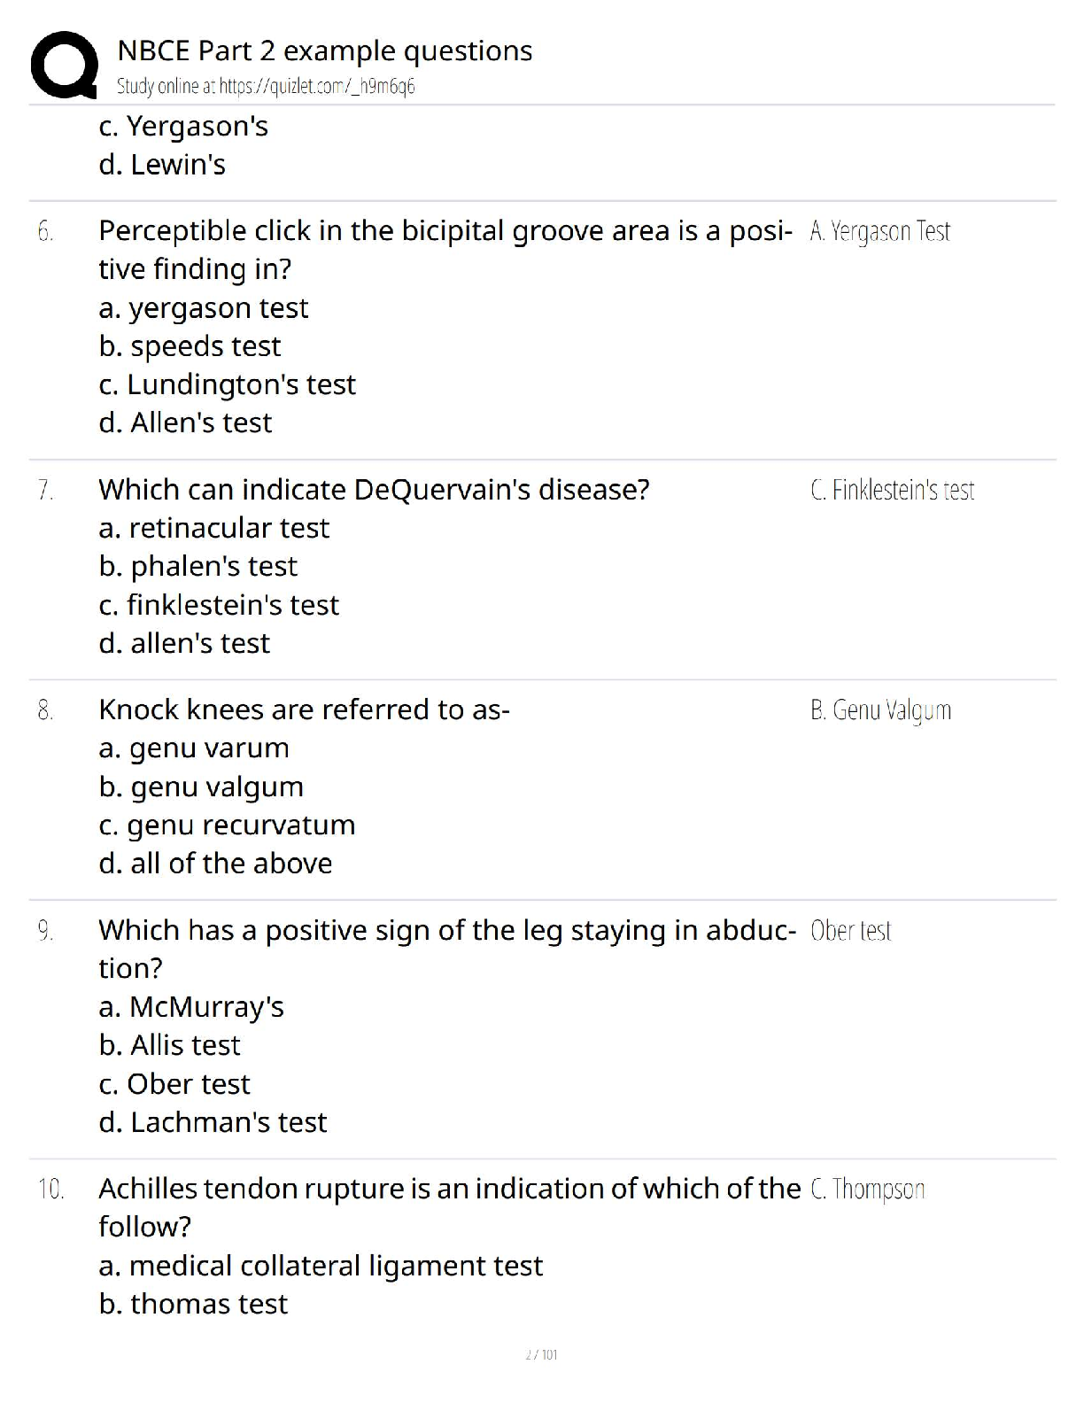Click the page number indicator at bottom

(x=541, y=1354)
